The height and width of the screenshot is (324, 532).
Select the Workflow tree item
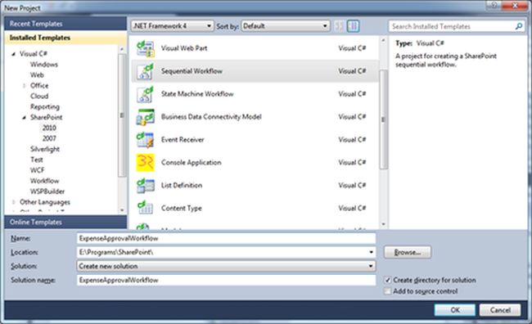pos(44,181)
